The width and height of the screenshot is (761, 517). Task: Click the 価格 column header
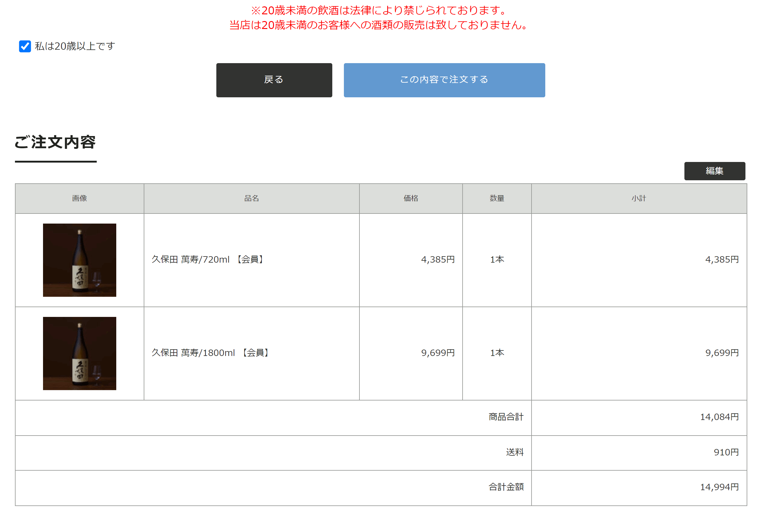pos(411,199)
